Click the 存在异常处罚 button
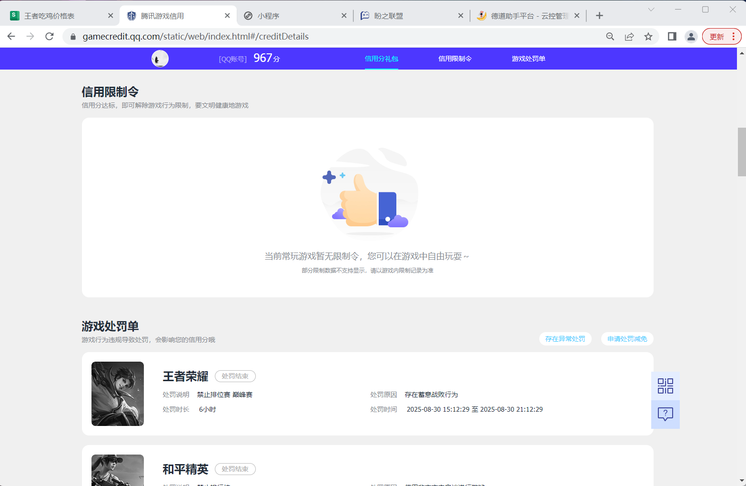The image size is (746, 486). point(565,339)
